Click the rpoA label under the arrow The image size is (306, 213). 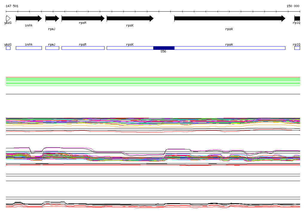pos(229,29)
